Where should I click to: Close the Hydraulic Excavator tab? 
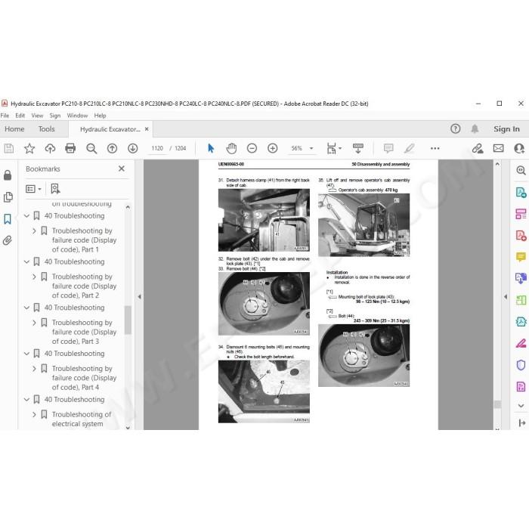[147, 129]
